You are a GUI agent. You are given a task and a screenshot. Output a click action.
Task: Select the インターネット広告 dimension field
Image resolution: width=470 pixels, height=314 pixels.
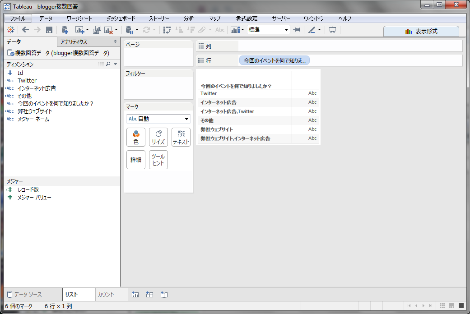tap(37, 88)
